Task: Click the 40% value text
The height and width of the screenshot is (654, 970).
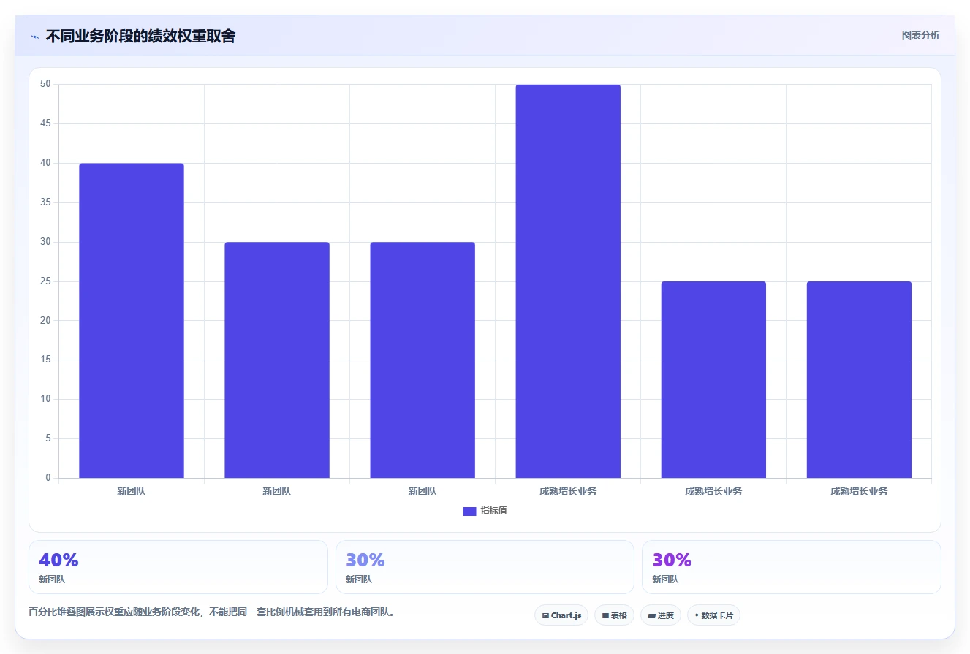Action: pos(58,560)
